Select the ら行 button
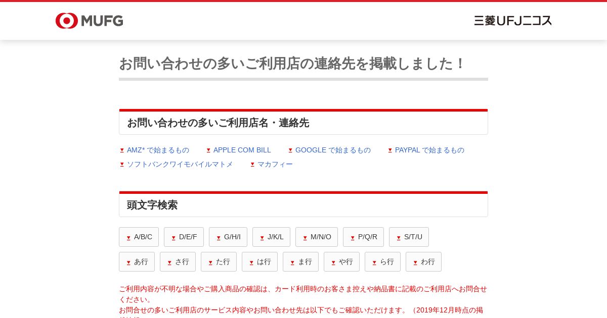607x318 pixels. pyautogui.click(x=382, y=261)
